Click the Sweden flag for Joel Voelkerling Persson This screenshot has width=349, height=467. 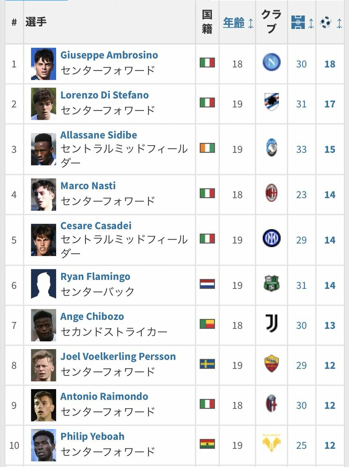click(x=207, y=364)
